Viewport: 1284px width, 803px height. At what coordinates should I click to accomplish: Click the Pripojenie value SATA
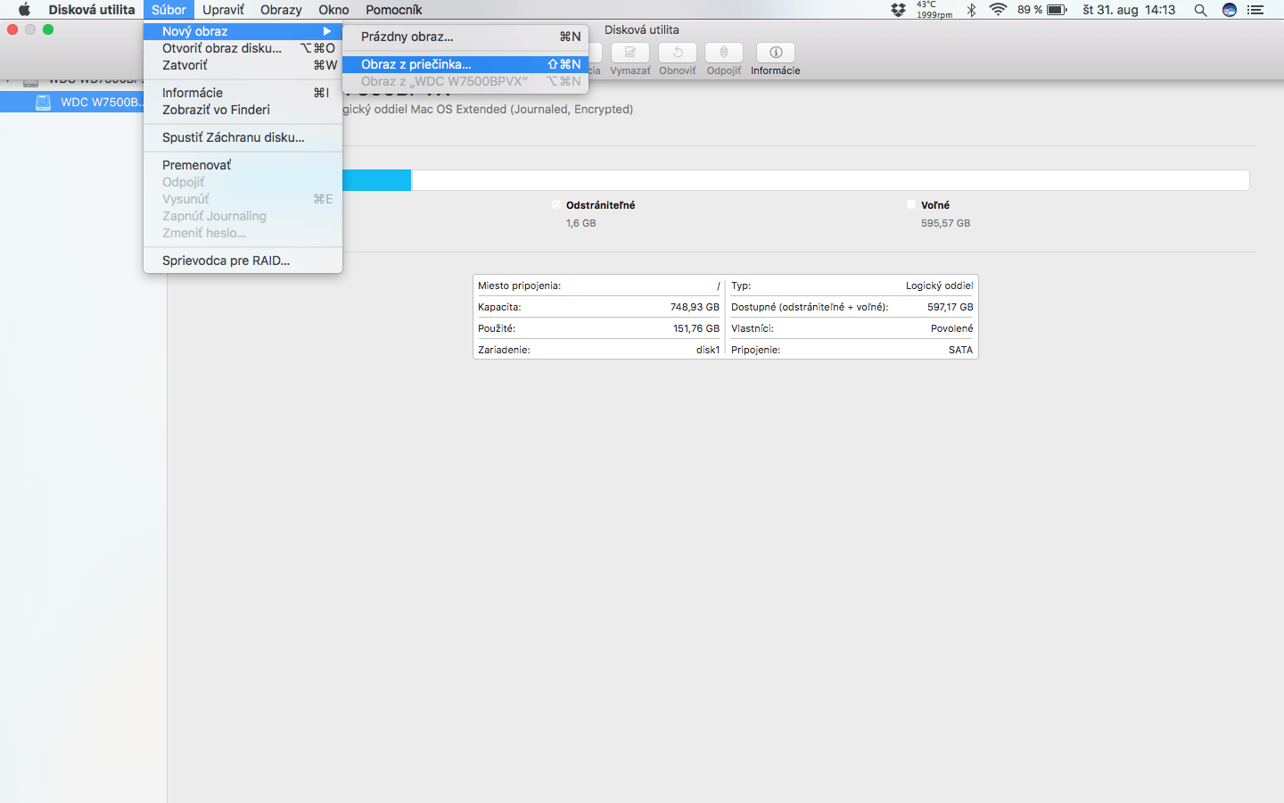tap(960, 350)
